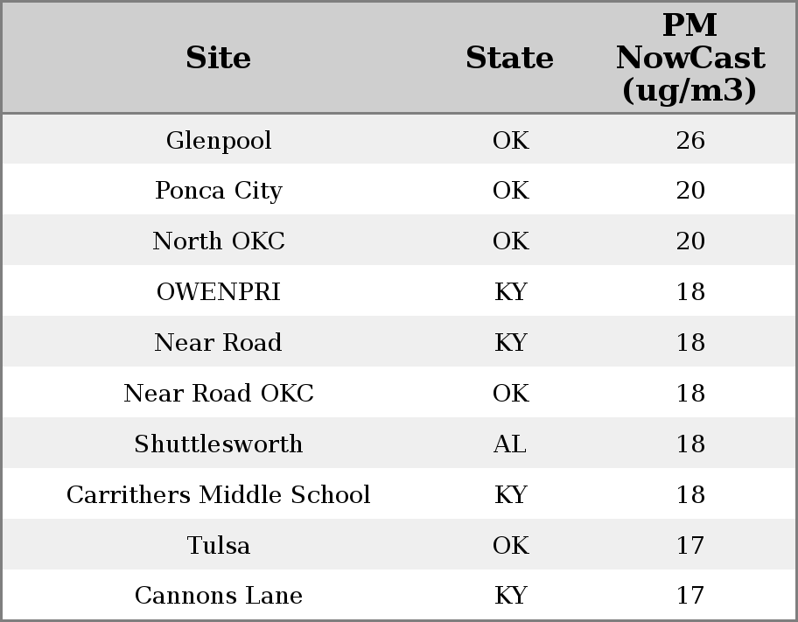The height and width of the screenshot is (622, 798).
Task: Click the State column header
Action: coord(509,58)
